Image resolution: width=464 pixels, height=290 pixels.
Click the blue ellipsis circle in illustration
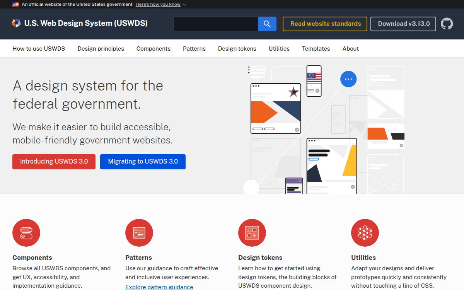(x=348, y=79)
